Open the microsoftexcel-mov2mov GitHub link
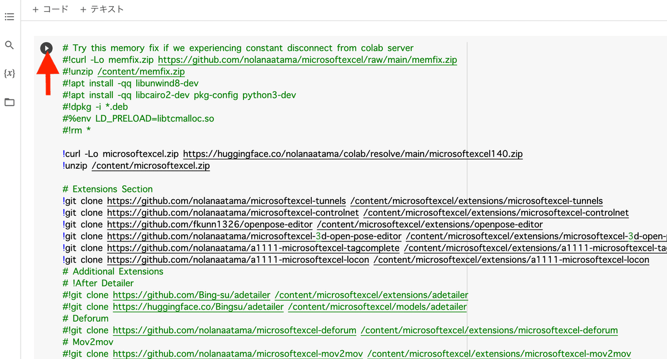Image resolution: width=667 pixels, height=359 pixels. tap(238, 353)
